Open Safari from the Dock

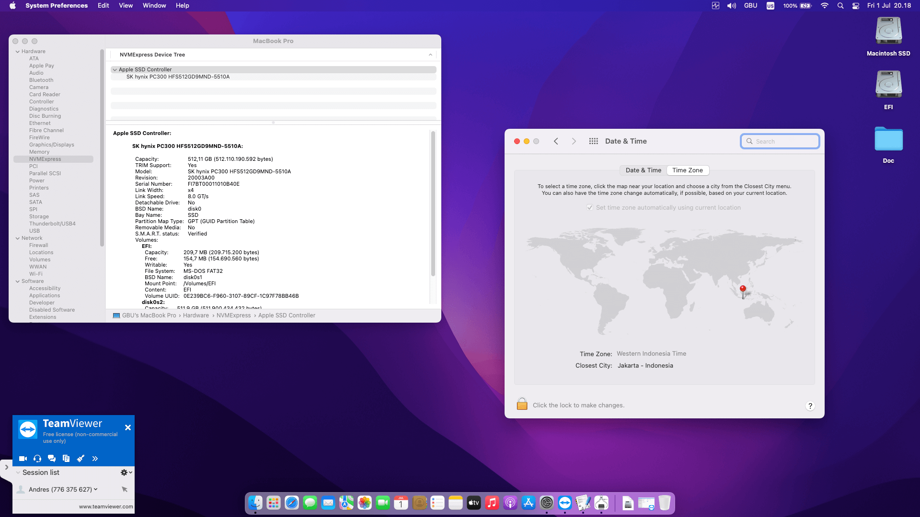pyautogui.click(x=292, y=503)
